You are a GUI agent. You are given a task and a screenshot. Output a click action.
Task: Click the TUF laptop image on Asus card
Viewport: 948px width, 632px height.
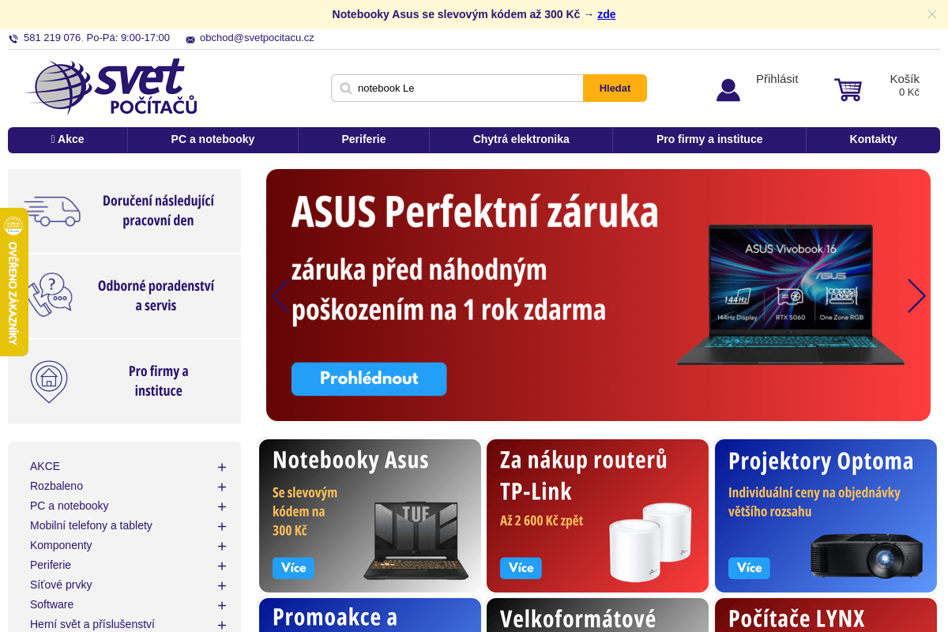pyautogui.click(x=416, y=540)
